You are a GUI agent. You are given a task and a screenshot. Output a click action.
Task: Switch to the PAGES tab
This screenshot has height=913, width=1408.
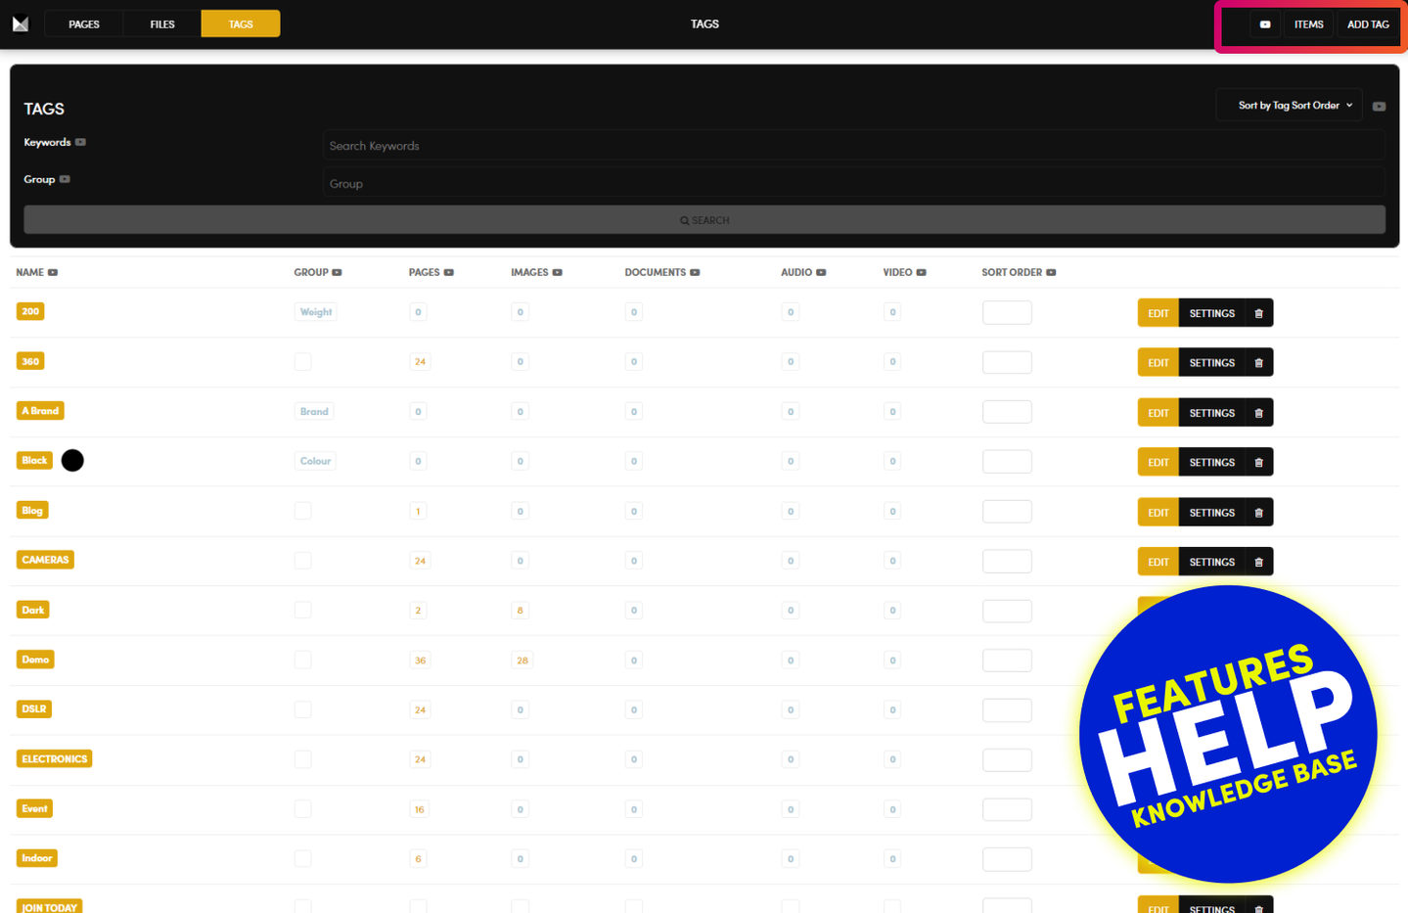(x=84, y=24)
